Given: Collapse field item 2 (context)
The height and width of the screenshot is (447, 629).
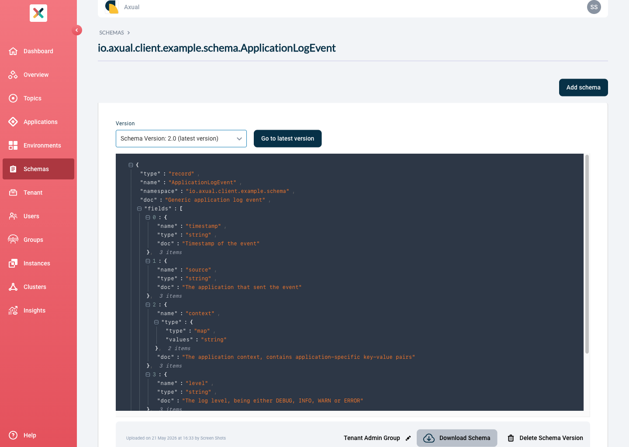Looking at the screenshot, I should [148, 305].
